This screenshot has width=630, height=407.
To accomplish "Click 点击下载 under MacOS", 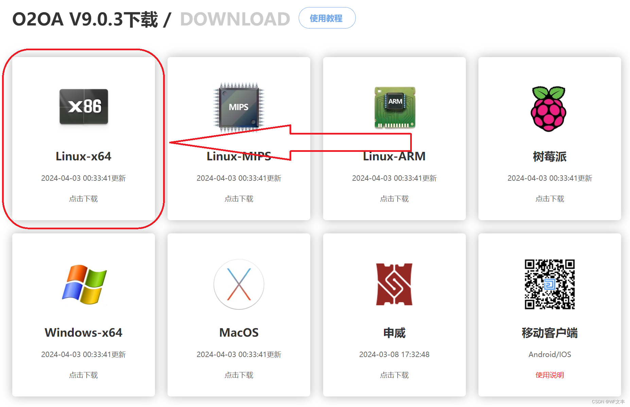I will 239,375.
